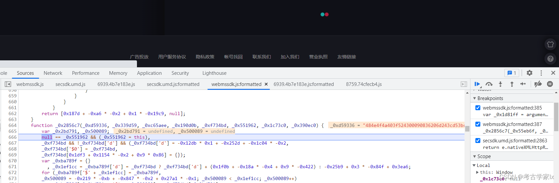Open DevTools more options menu

click(541, 73)
